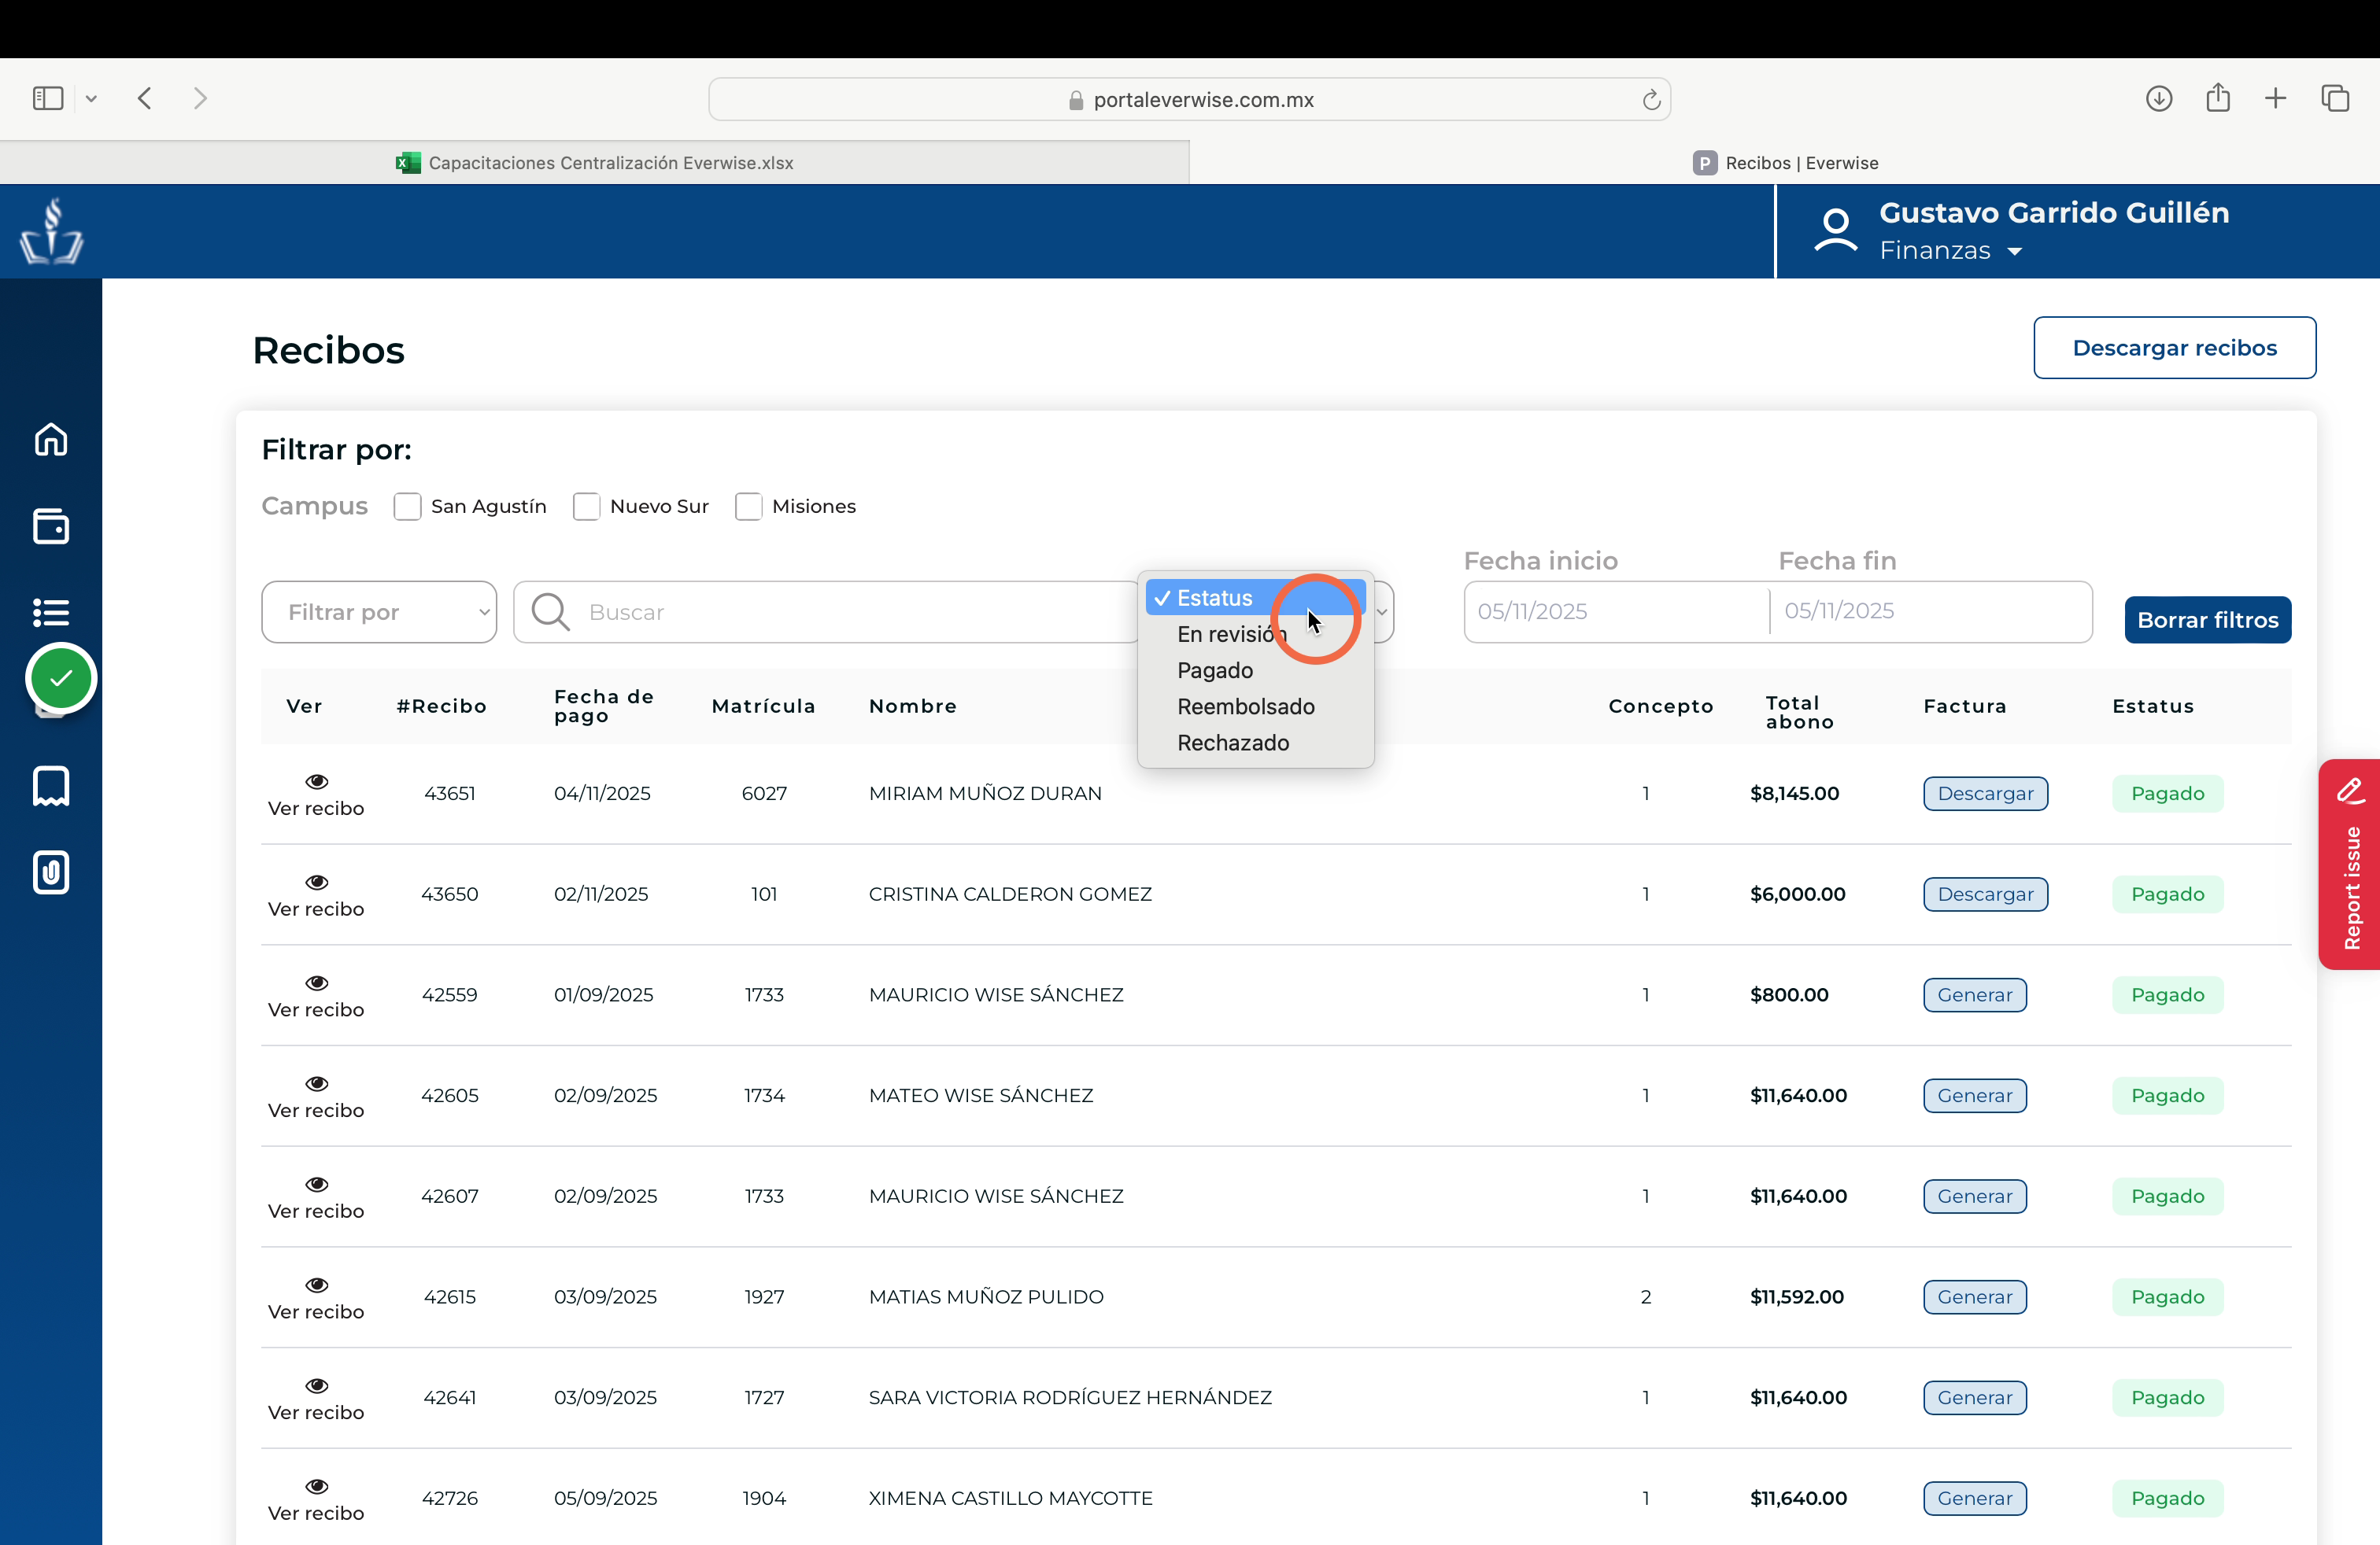Open the Filtrar por dropdown
Image resolution: width=2380 pixels, height=1545 pixels.
[x=379, y=611]
